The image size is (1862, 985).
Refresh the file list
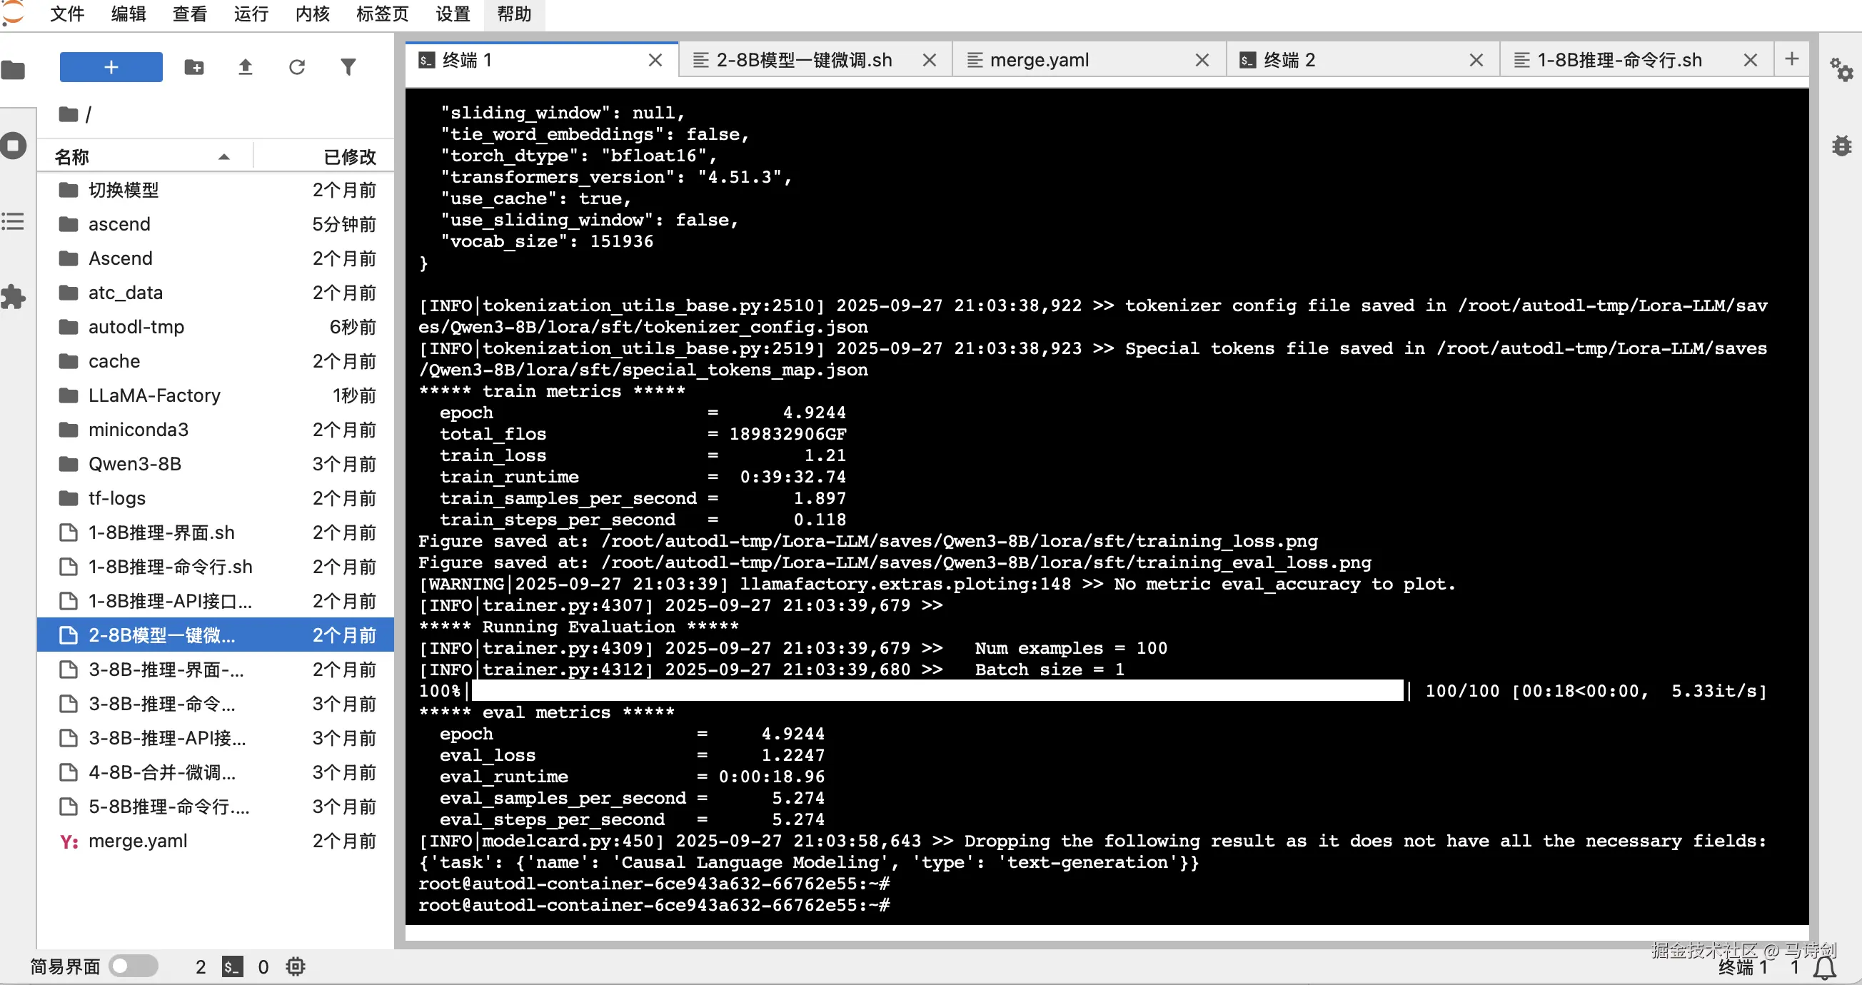[296, 66]
